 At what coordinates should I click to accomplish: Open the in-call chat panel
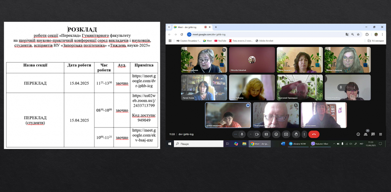click(x=373, y=134)
